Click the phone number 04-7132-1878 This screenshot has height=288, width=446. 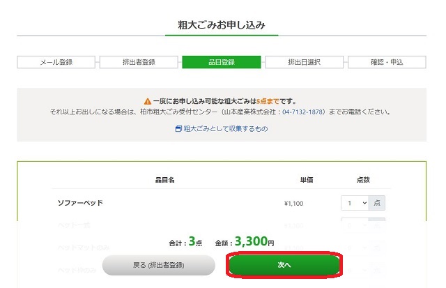click(x=302, y=112)
